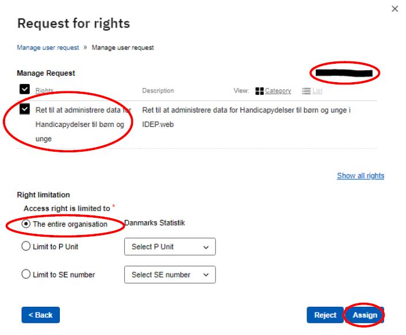Choose the Limit to P Unit option
The height and width of the screenshot is (335, 406).
coord(26,247)
